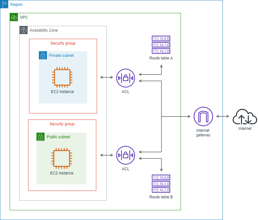Click 172.16.0.0 entry in Route table A
The image size is (258, 220).
click(161, 38)
